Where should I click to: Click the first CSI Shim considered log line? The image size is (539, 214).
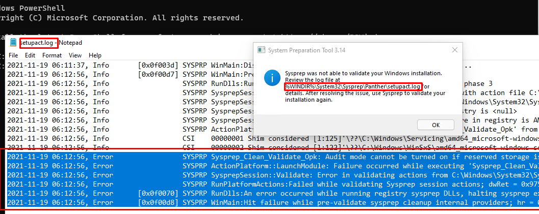[273, 139]
